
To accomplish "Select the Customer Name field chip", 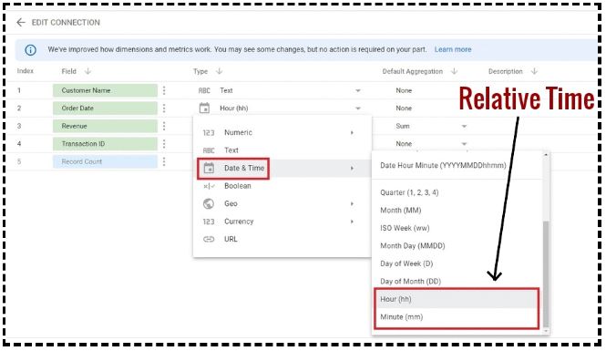I will tap(105, 90).
